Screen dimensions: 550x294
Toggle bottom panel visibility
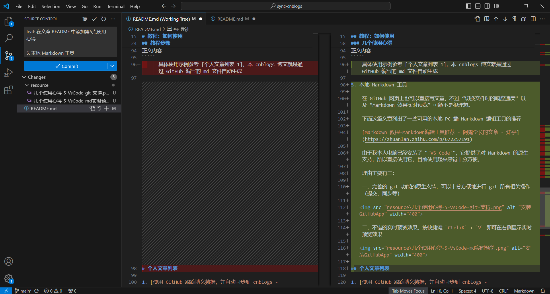[x=478, y=6]
